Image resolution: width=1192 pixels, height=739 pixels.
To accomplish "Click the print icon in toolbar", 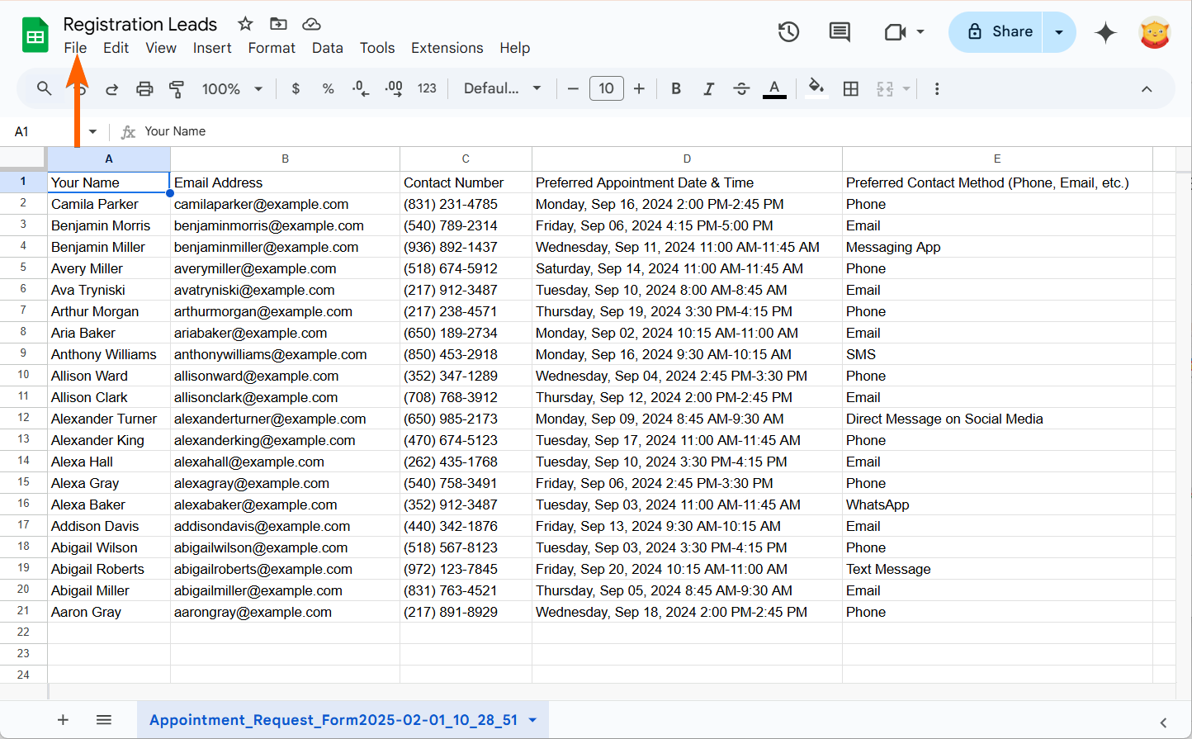I will (x=144, y=89).
